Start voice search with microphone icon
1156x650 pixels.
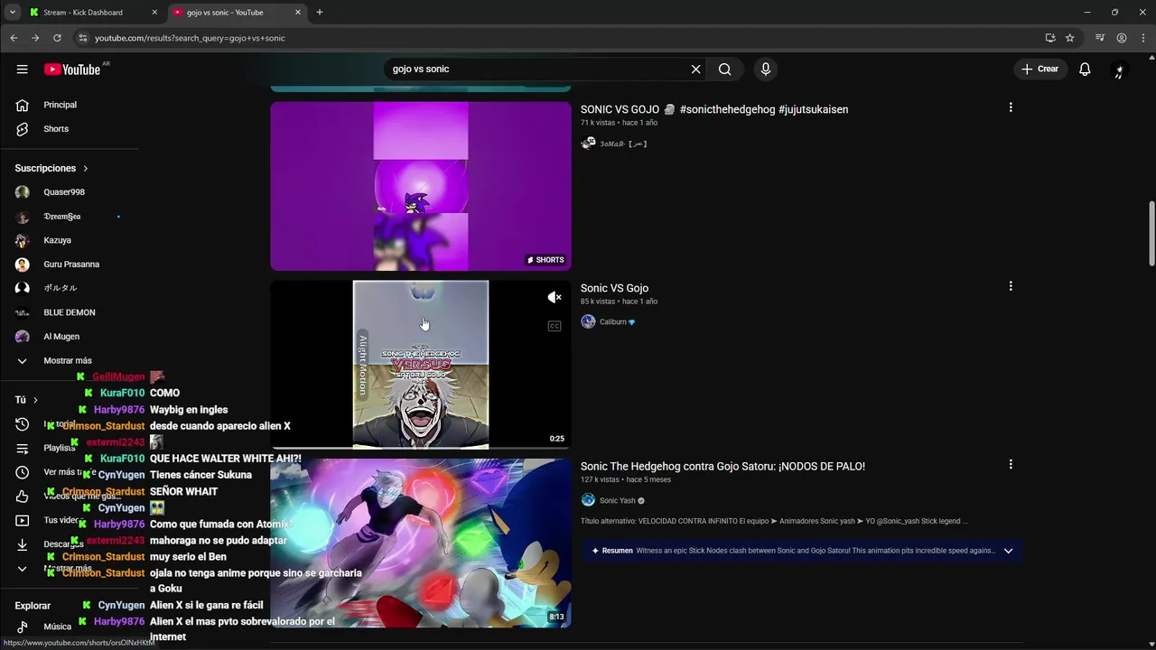(x=765, y=70)
